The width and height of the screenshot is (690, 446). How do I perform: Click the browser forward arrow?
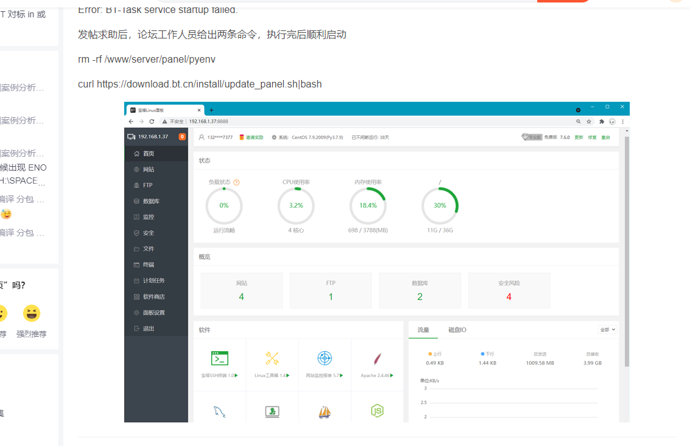(141, 122)
